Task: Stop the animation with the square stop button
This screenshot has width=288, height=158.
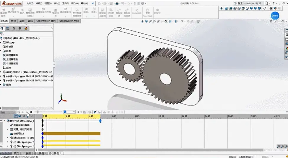Action: coord(31,112)
